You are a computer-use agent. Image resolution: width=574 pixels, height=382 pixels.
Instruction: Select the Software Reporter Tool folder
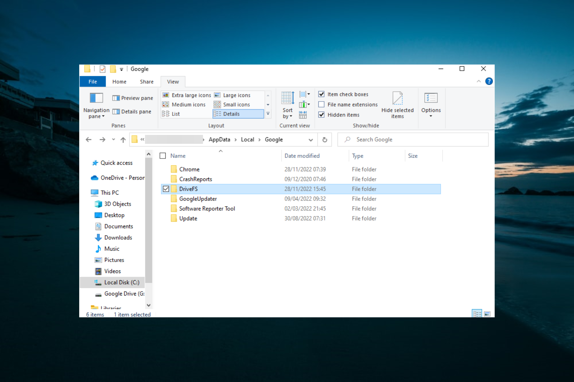(x=301, y=209)
